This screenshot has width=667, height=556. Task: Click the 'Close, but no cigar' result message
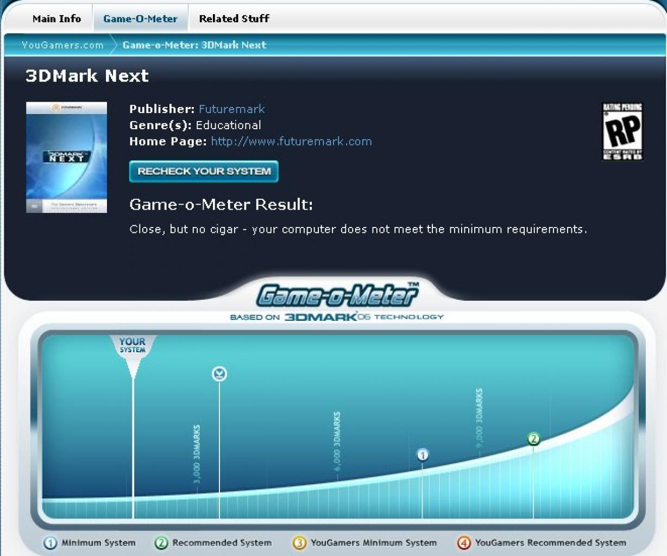tap(358, 229)
